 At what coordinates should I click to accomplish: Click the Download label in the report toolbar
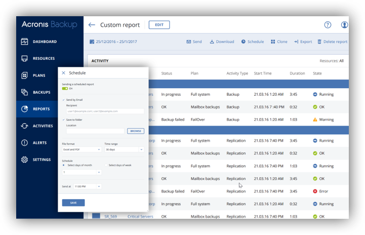point(225,42)
